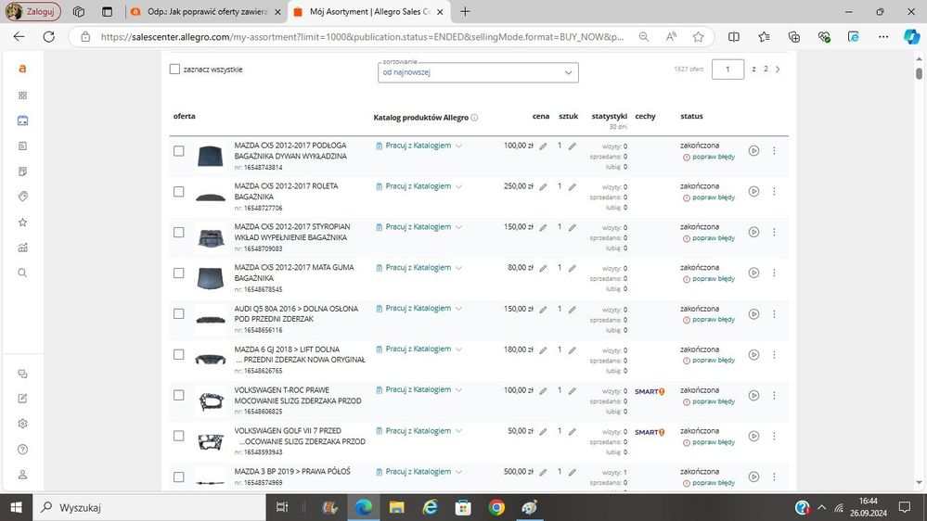Select checkbox for MAZDA 6 GJ 2018 offer
927x521 pixels.
[x=178, y=354]
